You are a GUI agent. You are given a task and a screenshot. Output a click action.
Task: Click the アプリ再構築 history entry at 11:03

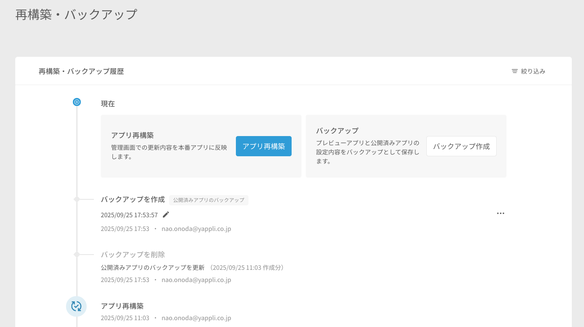(x=122, y=306)
